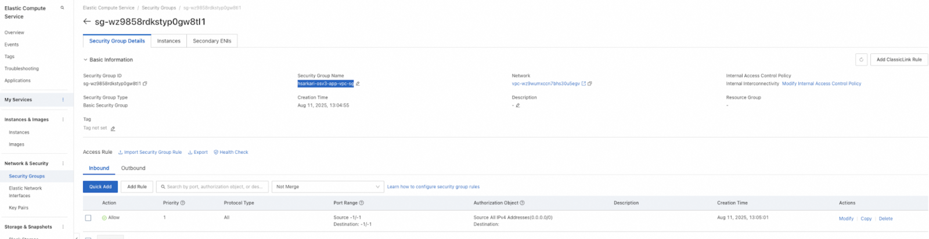Copy the Security Group ID
Image resolution: width=929 pixels, height=239 pixels.
click(145, 84)
